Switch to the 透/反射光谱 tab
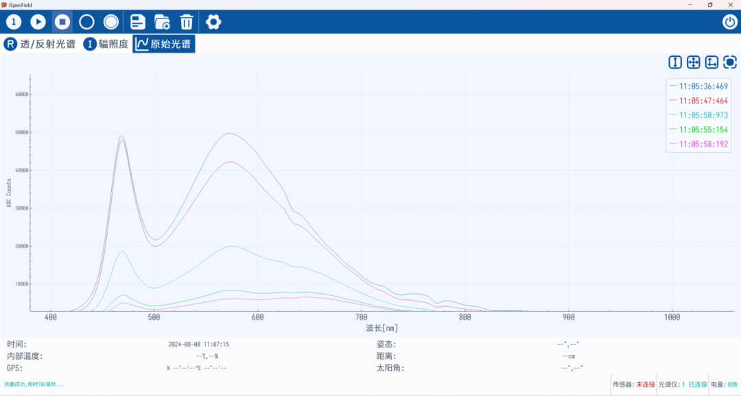 tap(40, 44)
